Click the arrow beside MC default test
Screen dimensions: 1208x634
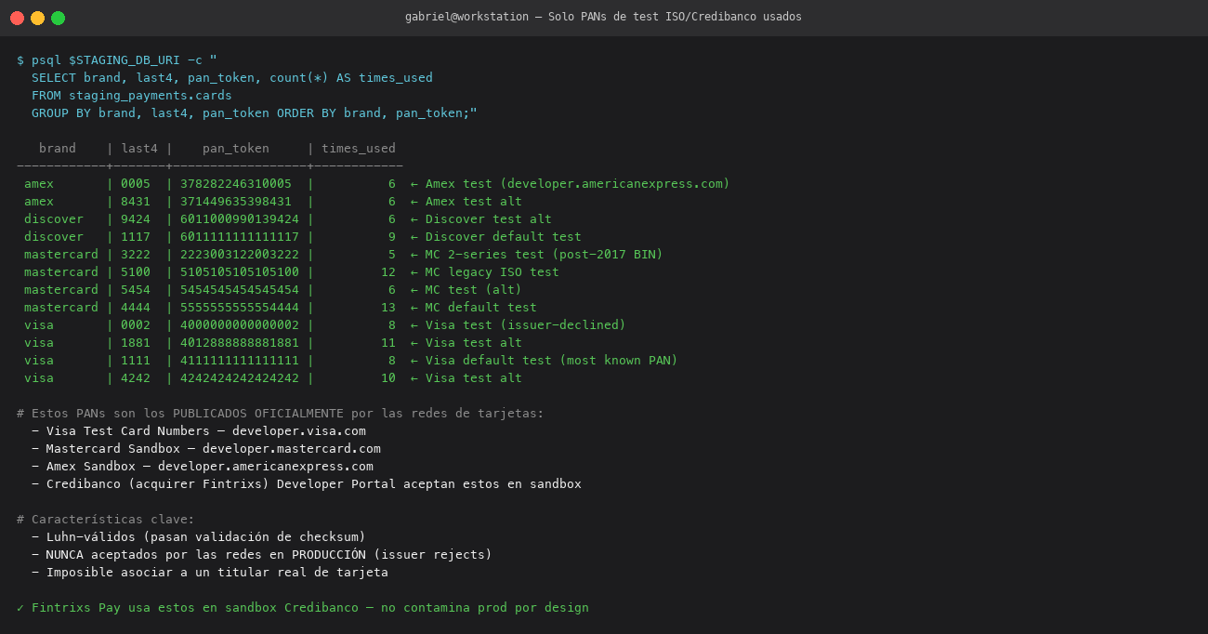[x=414, y=308]
